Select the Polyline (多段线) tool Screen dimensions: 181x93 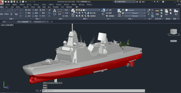tap(6, 12)
